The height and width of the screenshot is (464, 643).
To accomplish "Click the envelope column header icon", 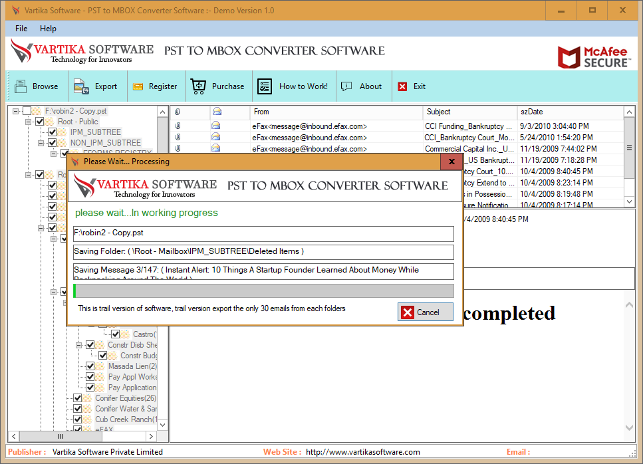I will pos(217,111).
